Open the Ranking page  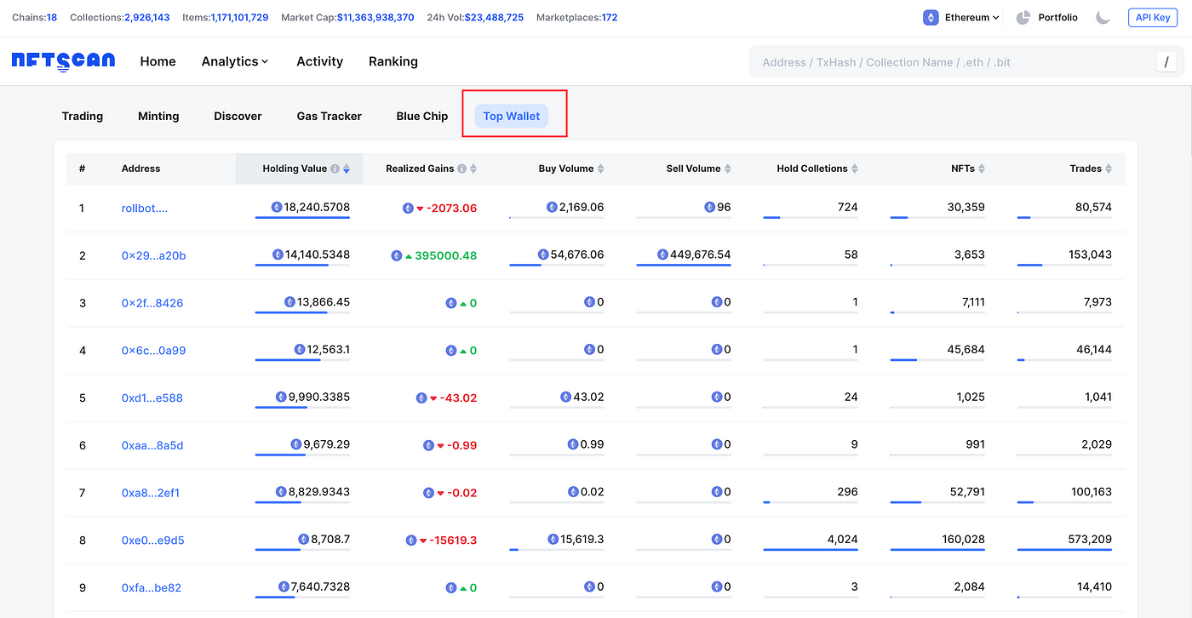(393, 61)
